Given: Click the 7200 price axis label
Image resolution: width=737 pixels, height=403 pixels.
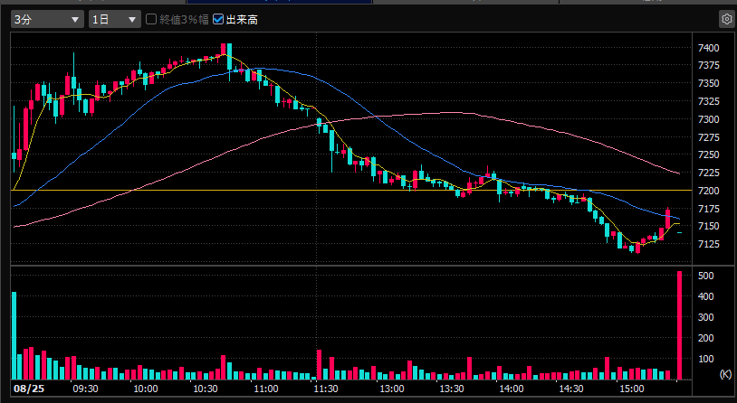Looking at the screenshot, I should coord(708,191).
